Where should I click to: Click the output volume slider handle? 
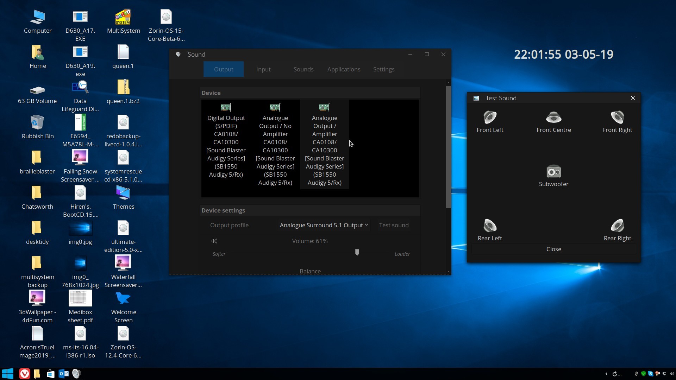[x=357, y=252]
